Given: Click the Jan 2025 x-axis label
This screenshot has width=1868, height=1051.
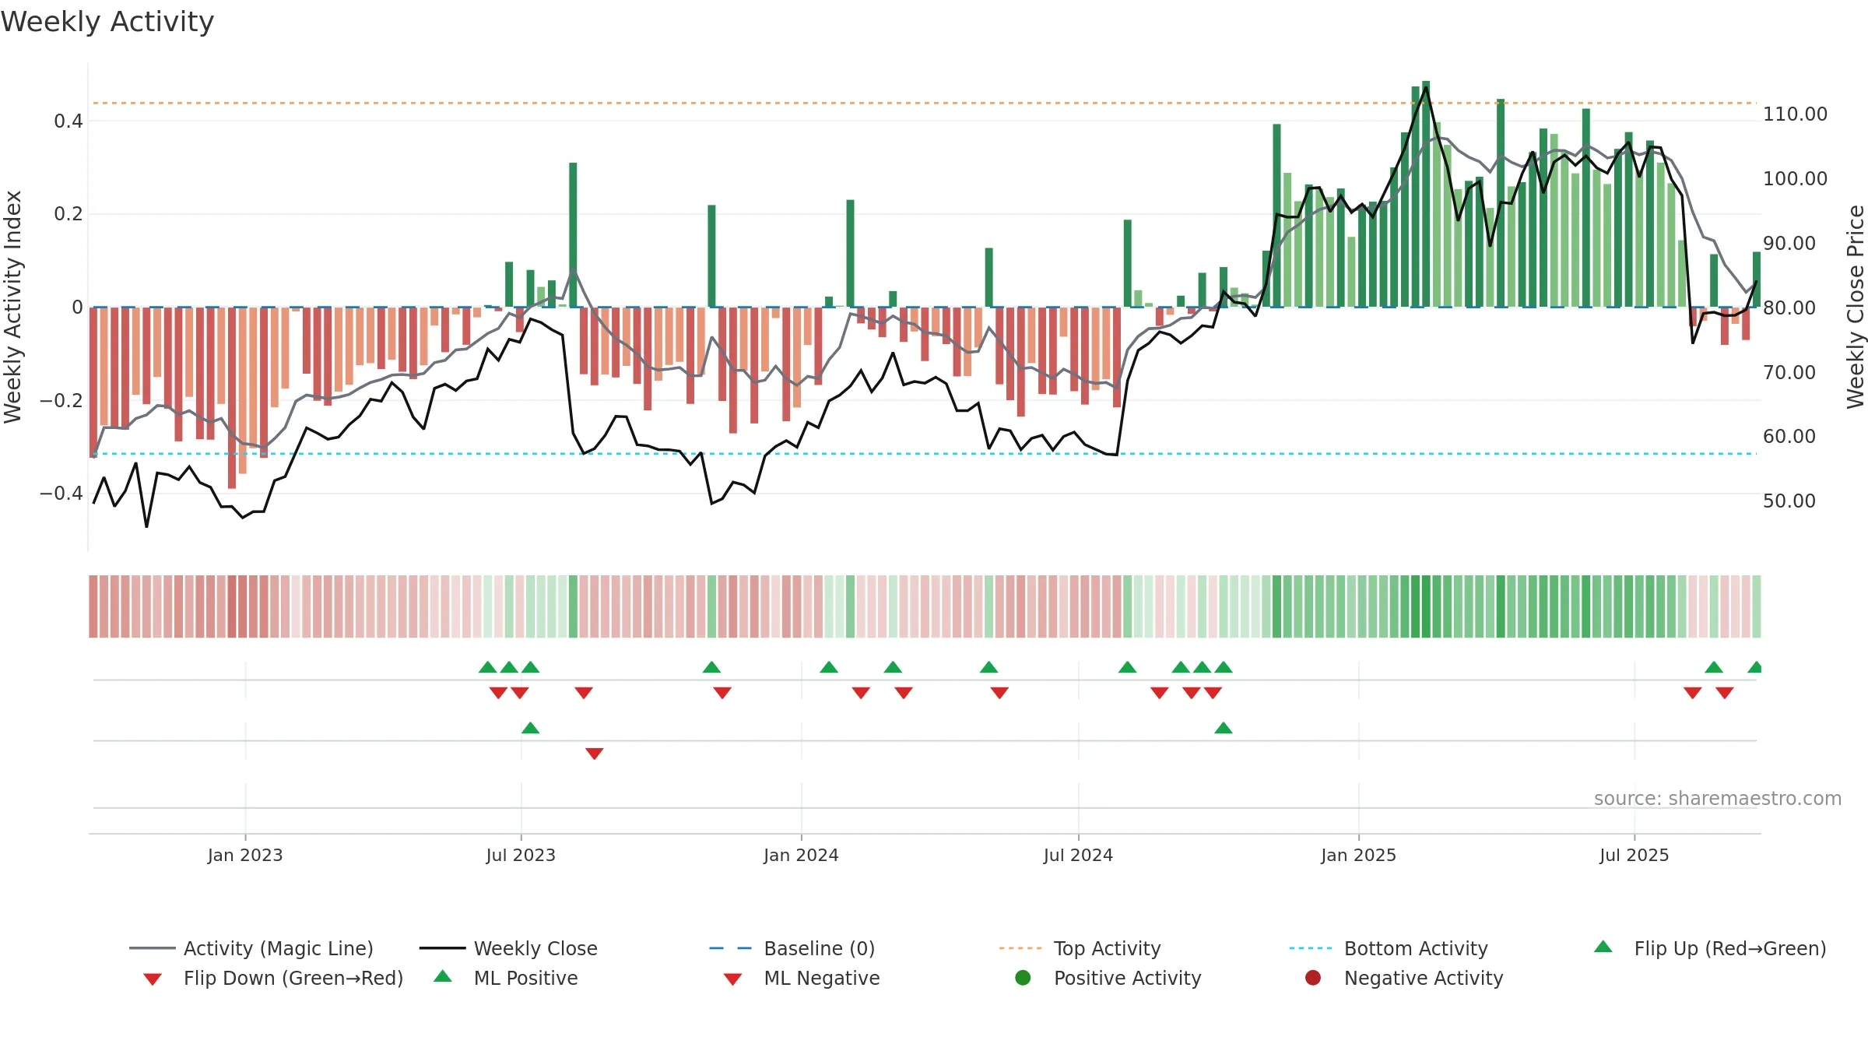Looking at the screenshot, I should coord(1358,855).
